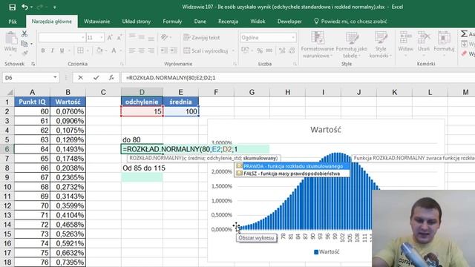Click the thousands separator 000 icon
Viewport: 475px width, 267px height.
point(269,50)
